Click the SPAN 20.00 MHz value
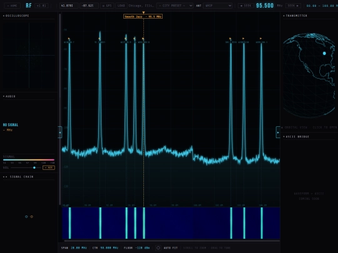Viewport: 338px width, 253px height. tap(79, 248)
